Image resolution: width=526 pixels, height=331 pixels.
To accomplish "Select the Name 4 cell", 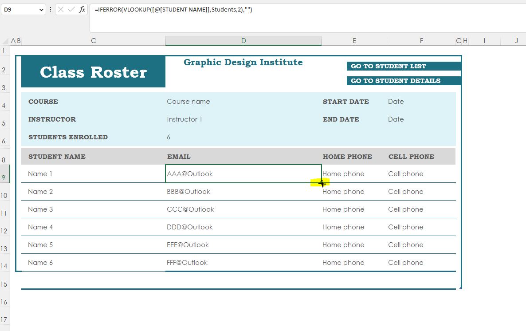I will (x=93, y=227).
